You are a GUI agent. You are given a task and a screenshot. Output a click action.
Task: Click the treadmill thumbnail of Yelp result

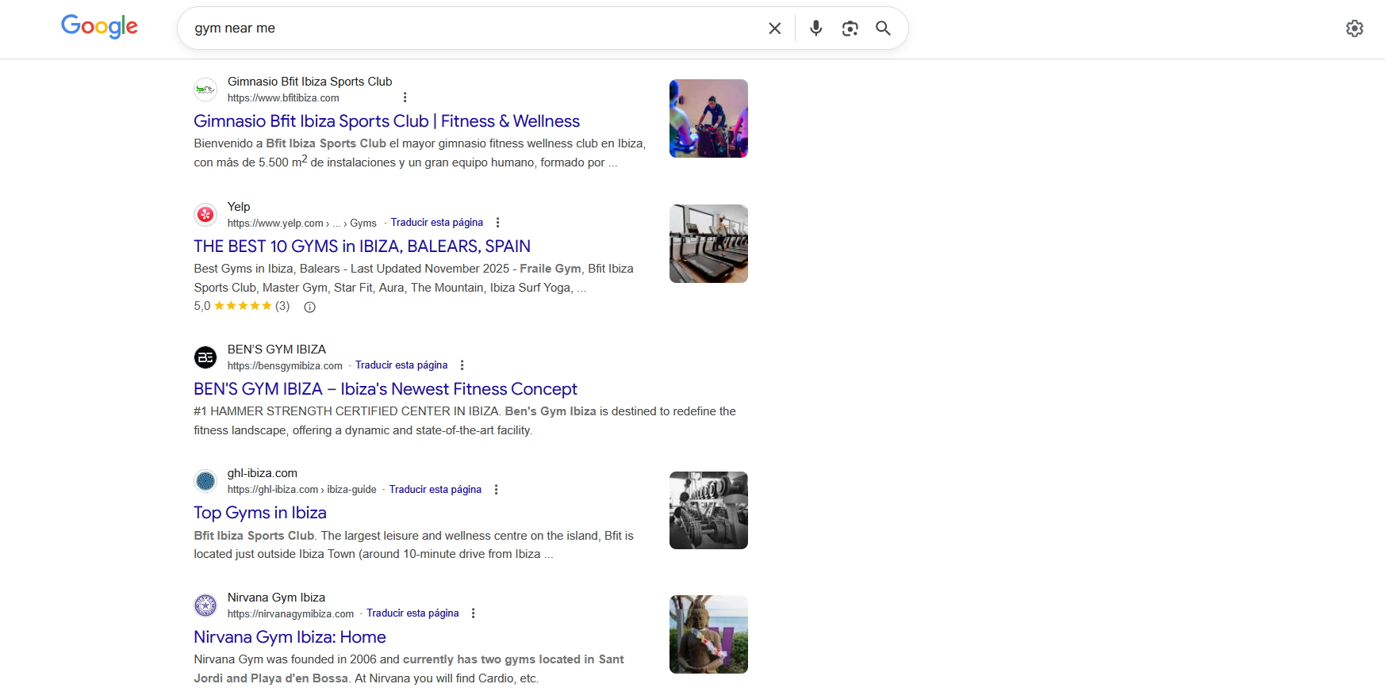[708, 244]
